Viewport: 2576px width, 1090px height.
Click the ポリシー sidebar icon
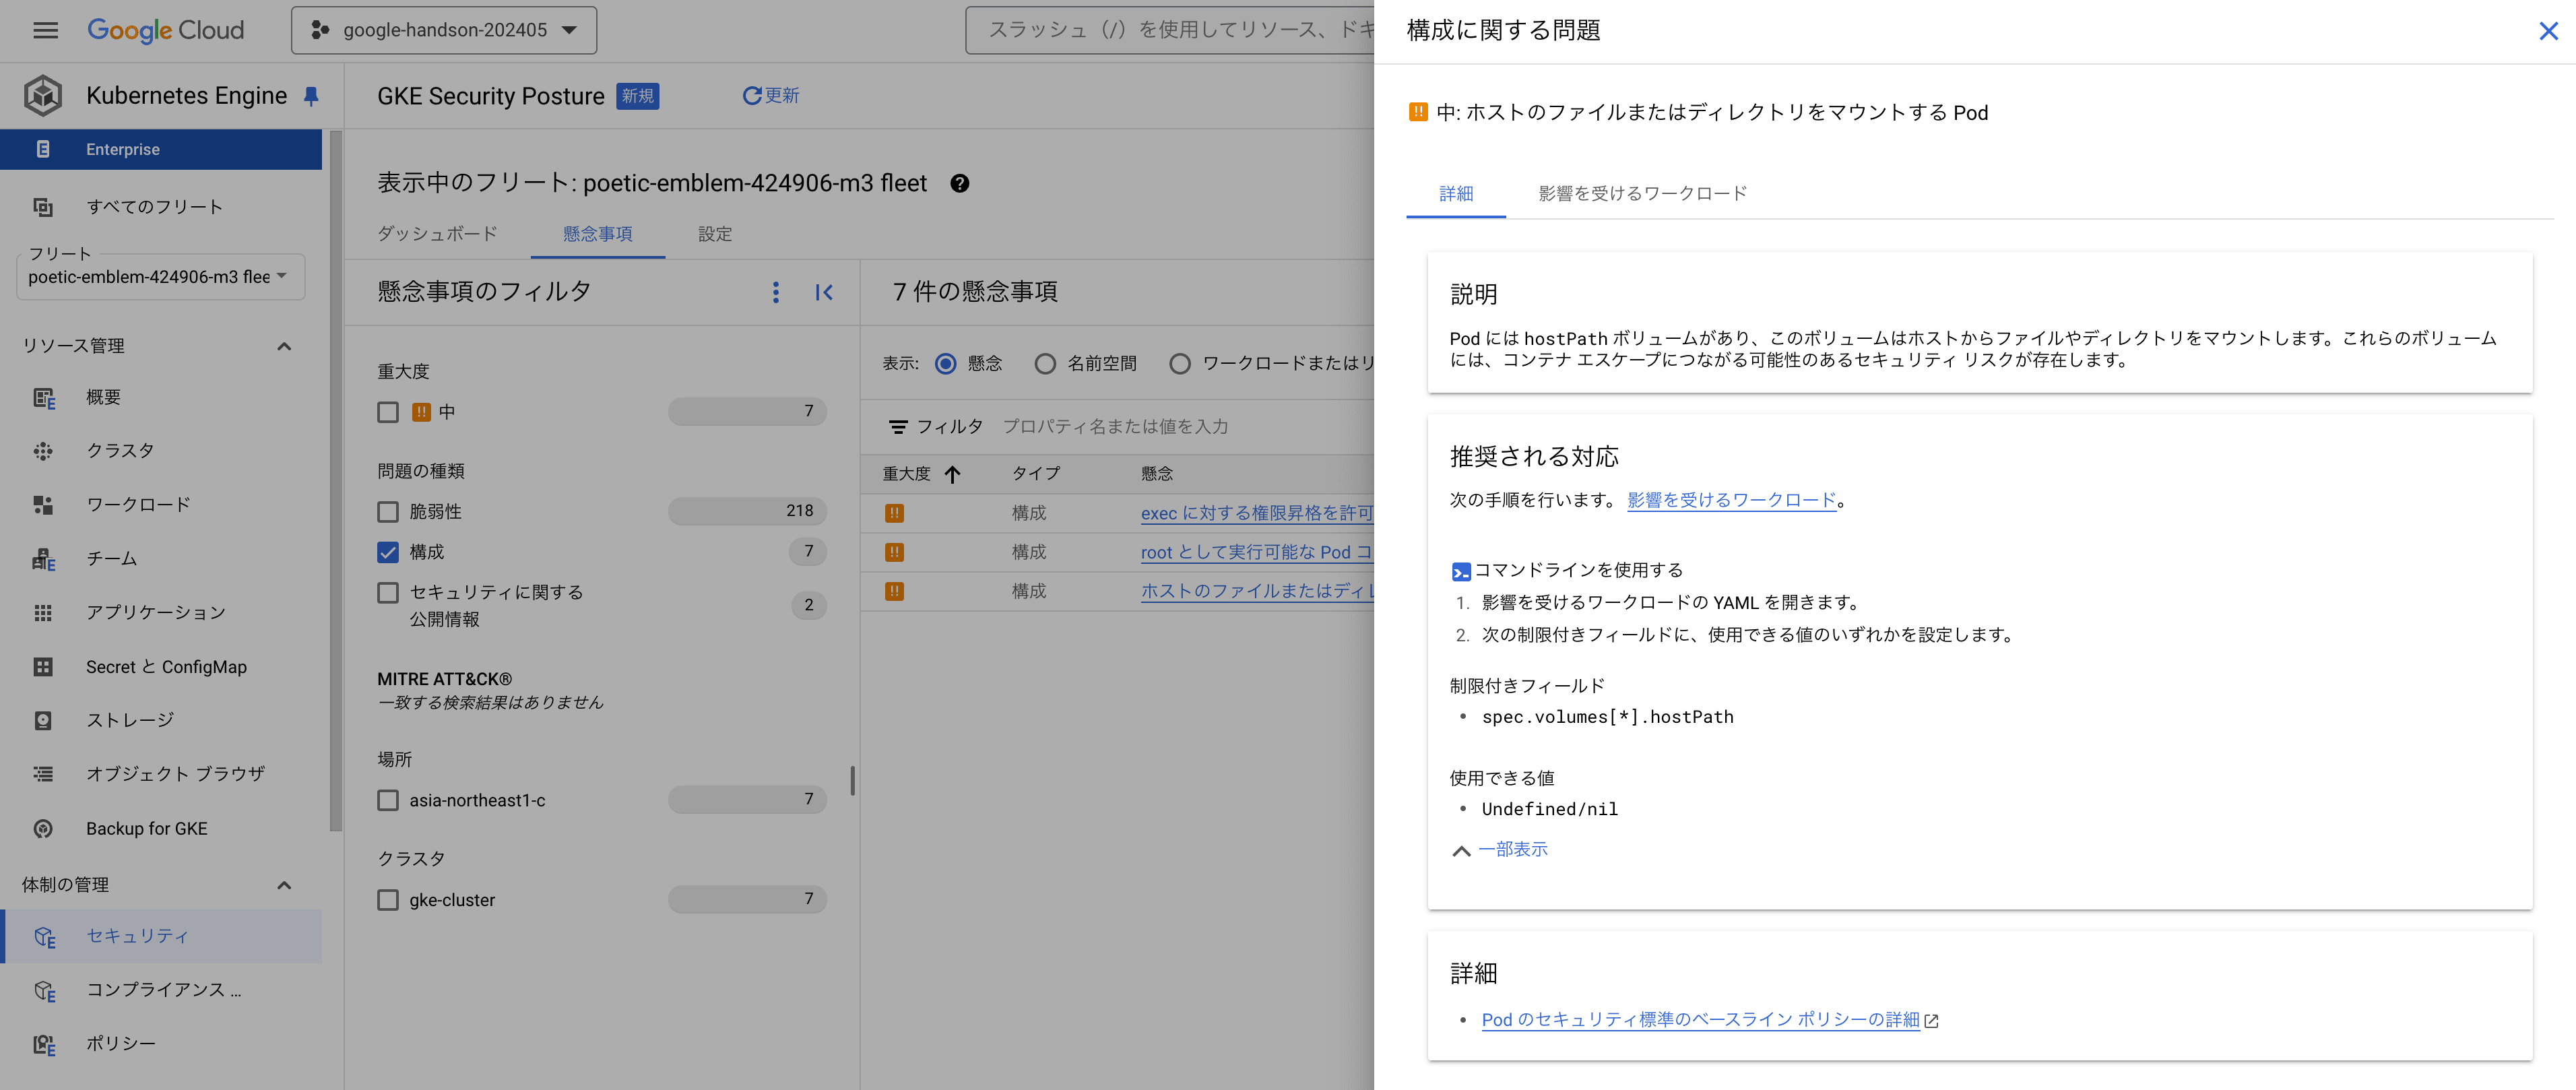point(44,1044)
